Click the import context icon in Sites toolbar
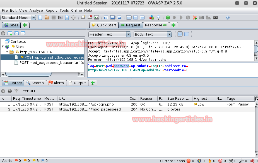The height and width of the screenshot is (163, 258). (x=16, y=33)
